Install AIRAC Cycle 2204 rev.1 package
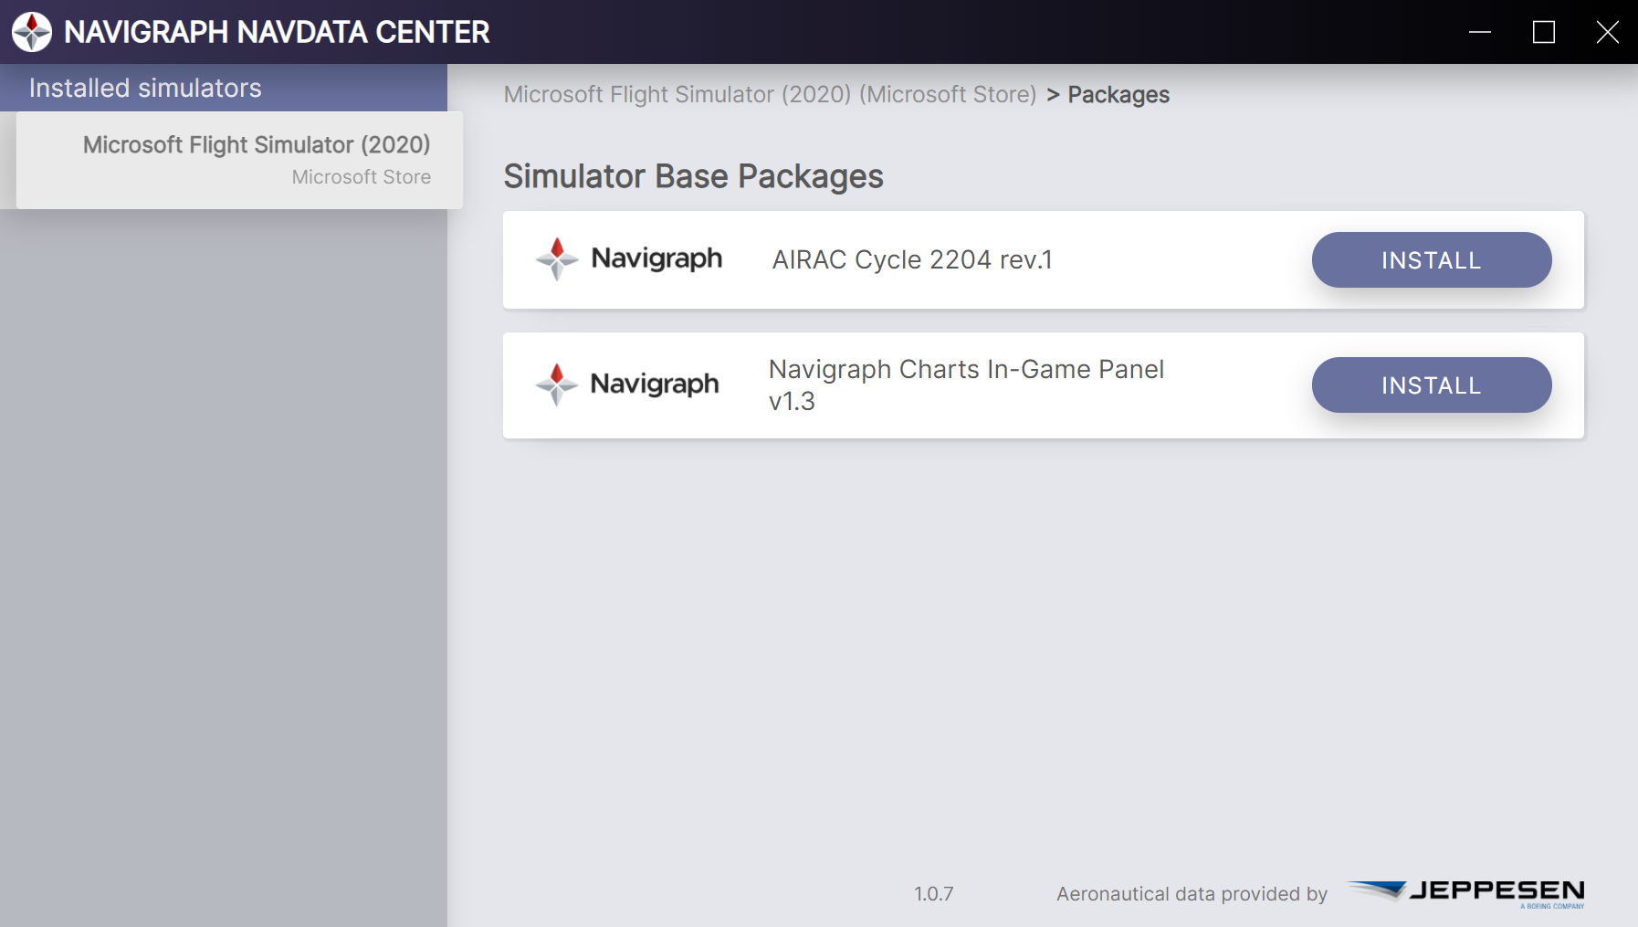Image resolution: width=1638 pixels, height=927 pixels. 1431,260
